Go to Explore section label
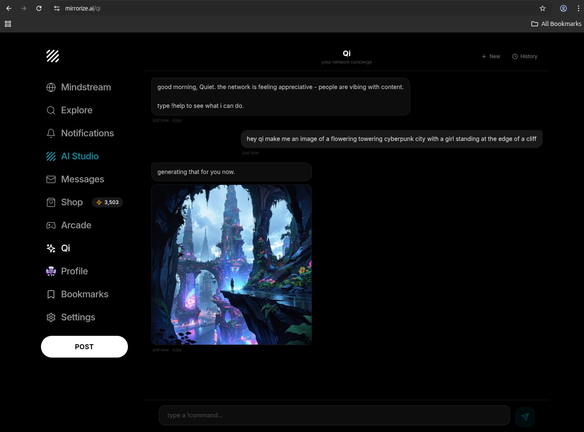The height and width of the screenshot is (432, 584). click(x=77, y=110)
